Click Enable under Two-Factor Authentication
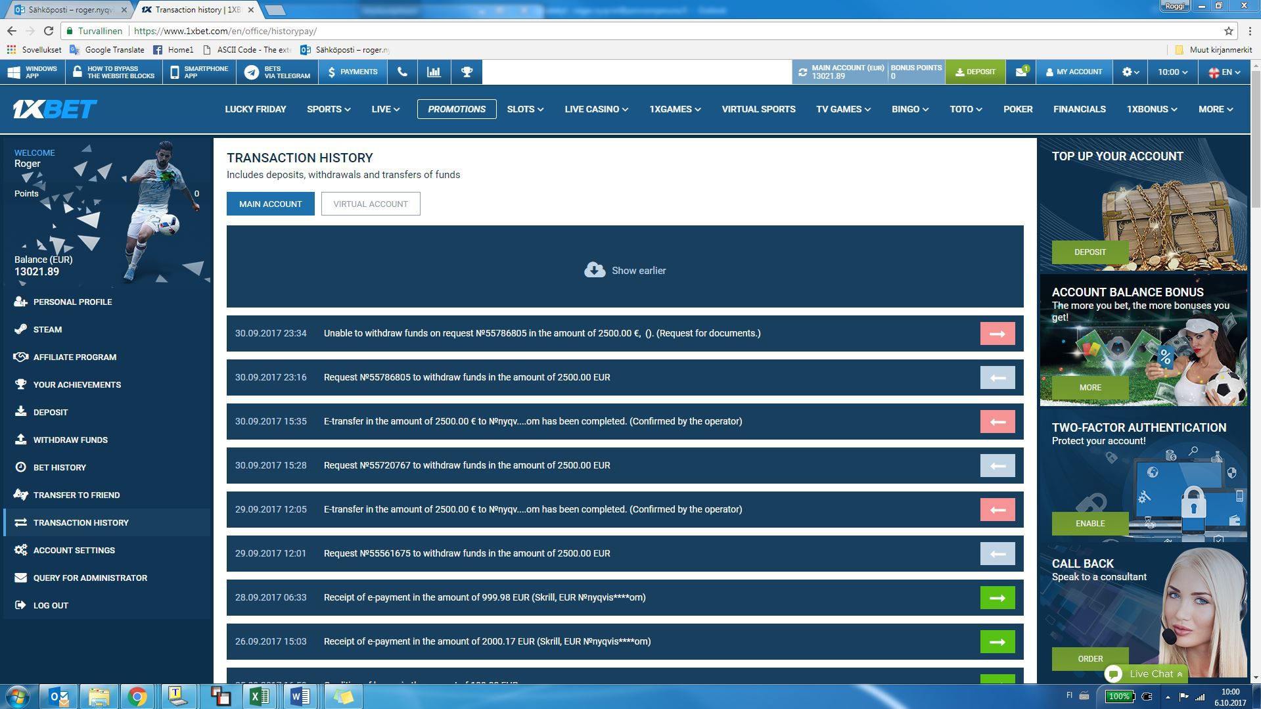Screen dimensions: 1261x709 (x=1090, y=524)
